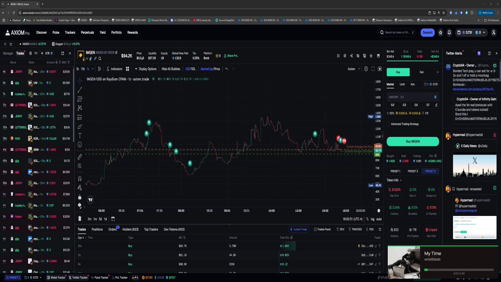Toggle Instant Trade mode
The width and height of the screenshot is (501, 282).
pos(299,229)
